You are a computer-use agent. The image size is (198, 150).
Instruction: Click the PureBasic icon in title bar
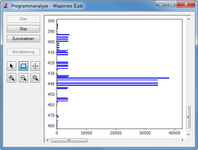pyautogui.click(x=6, y=6)
